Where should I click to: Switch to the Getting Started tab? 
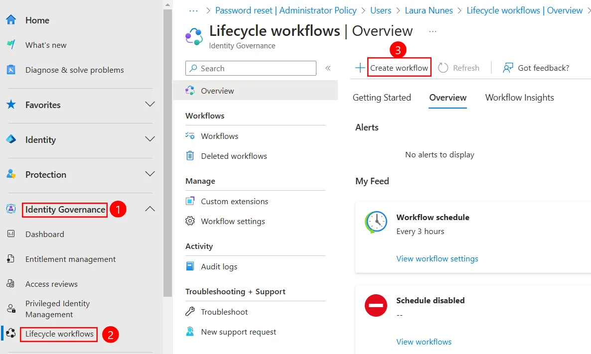(382, 98)
